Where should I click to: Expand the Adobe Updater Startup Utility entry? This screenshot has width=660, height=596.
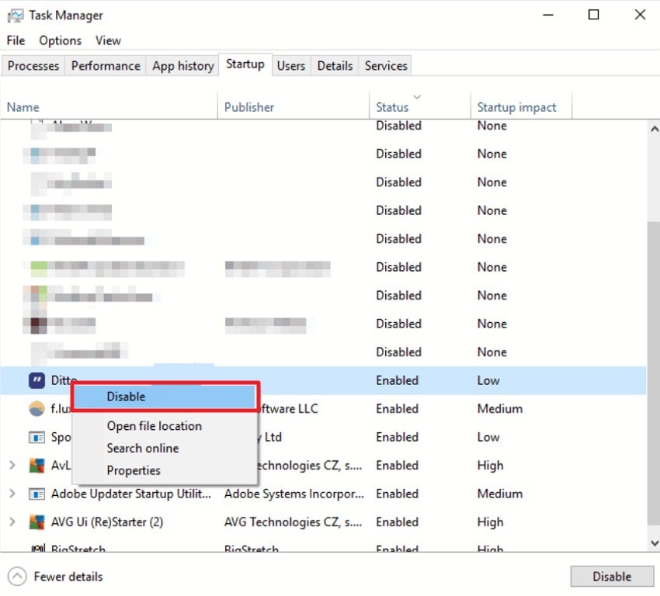[x=14, y=494]
